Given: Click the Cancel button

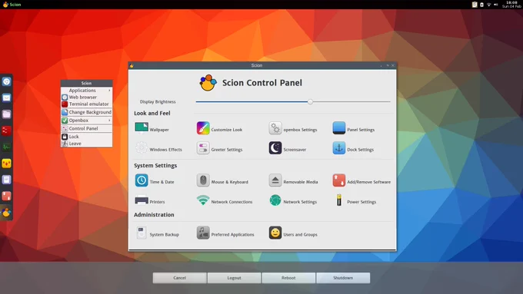Looking at the screenshot, I should click(x=180, y=278).
